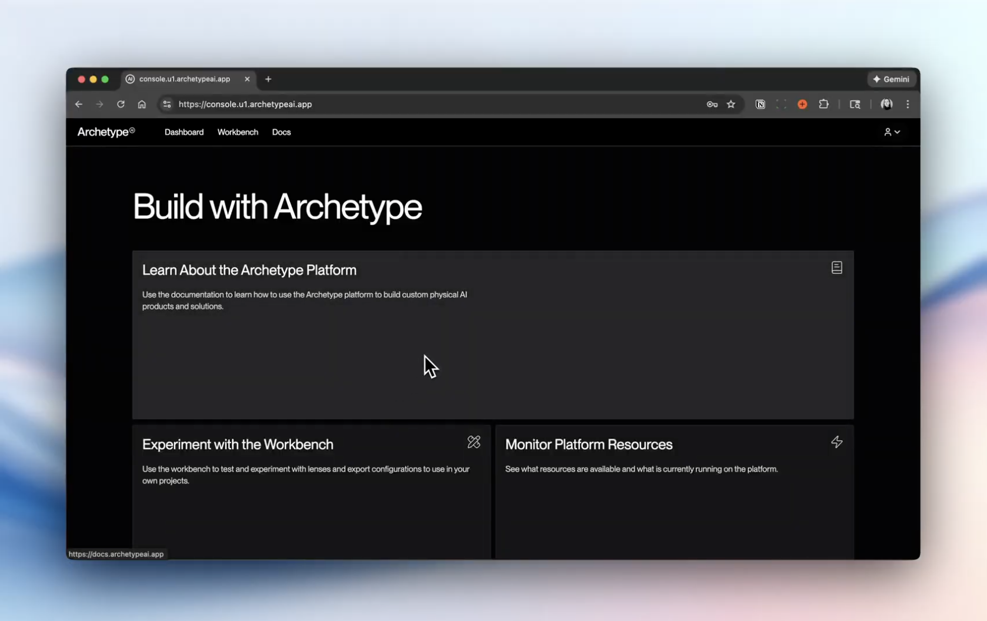Reload the page with refresh icon

click(x=121, y=104)
